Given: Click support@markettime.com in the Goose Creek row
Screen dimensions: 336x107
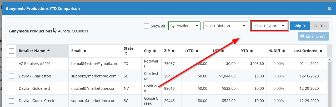Looking at the screenshot, I should pyautogui.click(x=94, y=101).
